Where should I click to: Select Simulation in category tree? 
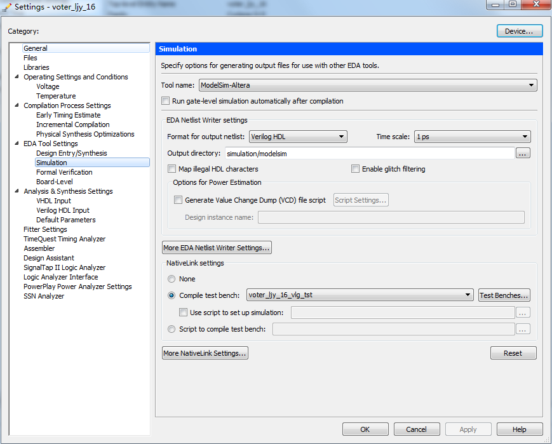click(51, 163)
